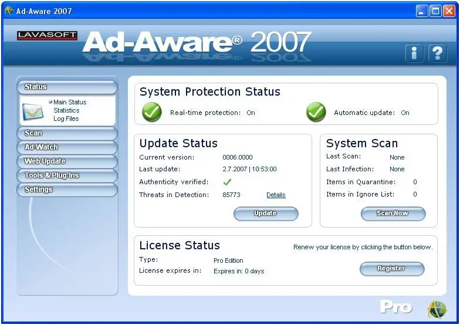Click the green check next to Automatic update
The width and height of the screenshot is (460, 325).
click(x=316, y=112)
